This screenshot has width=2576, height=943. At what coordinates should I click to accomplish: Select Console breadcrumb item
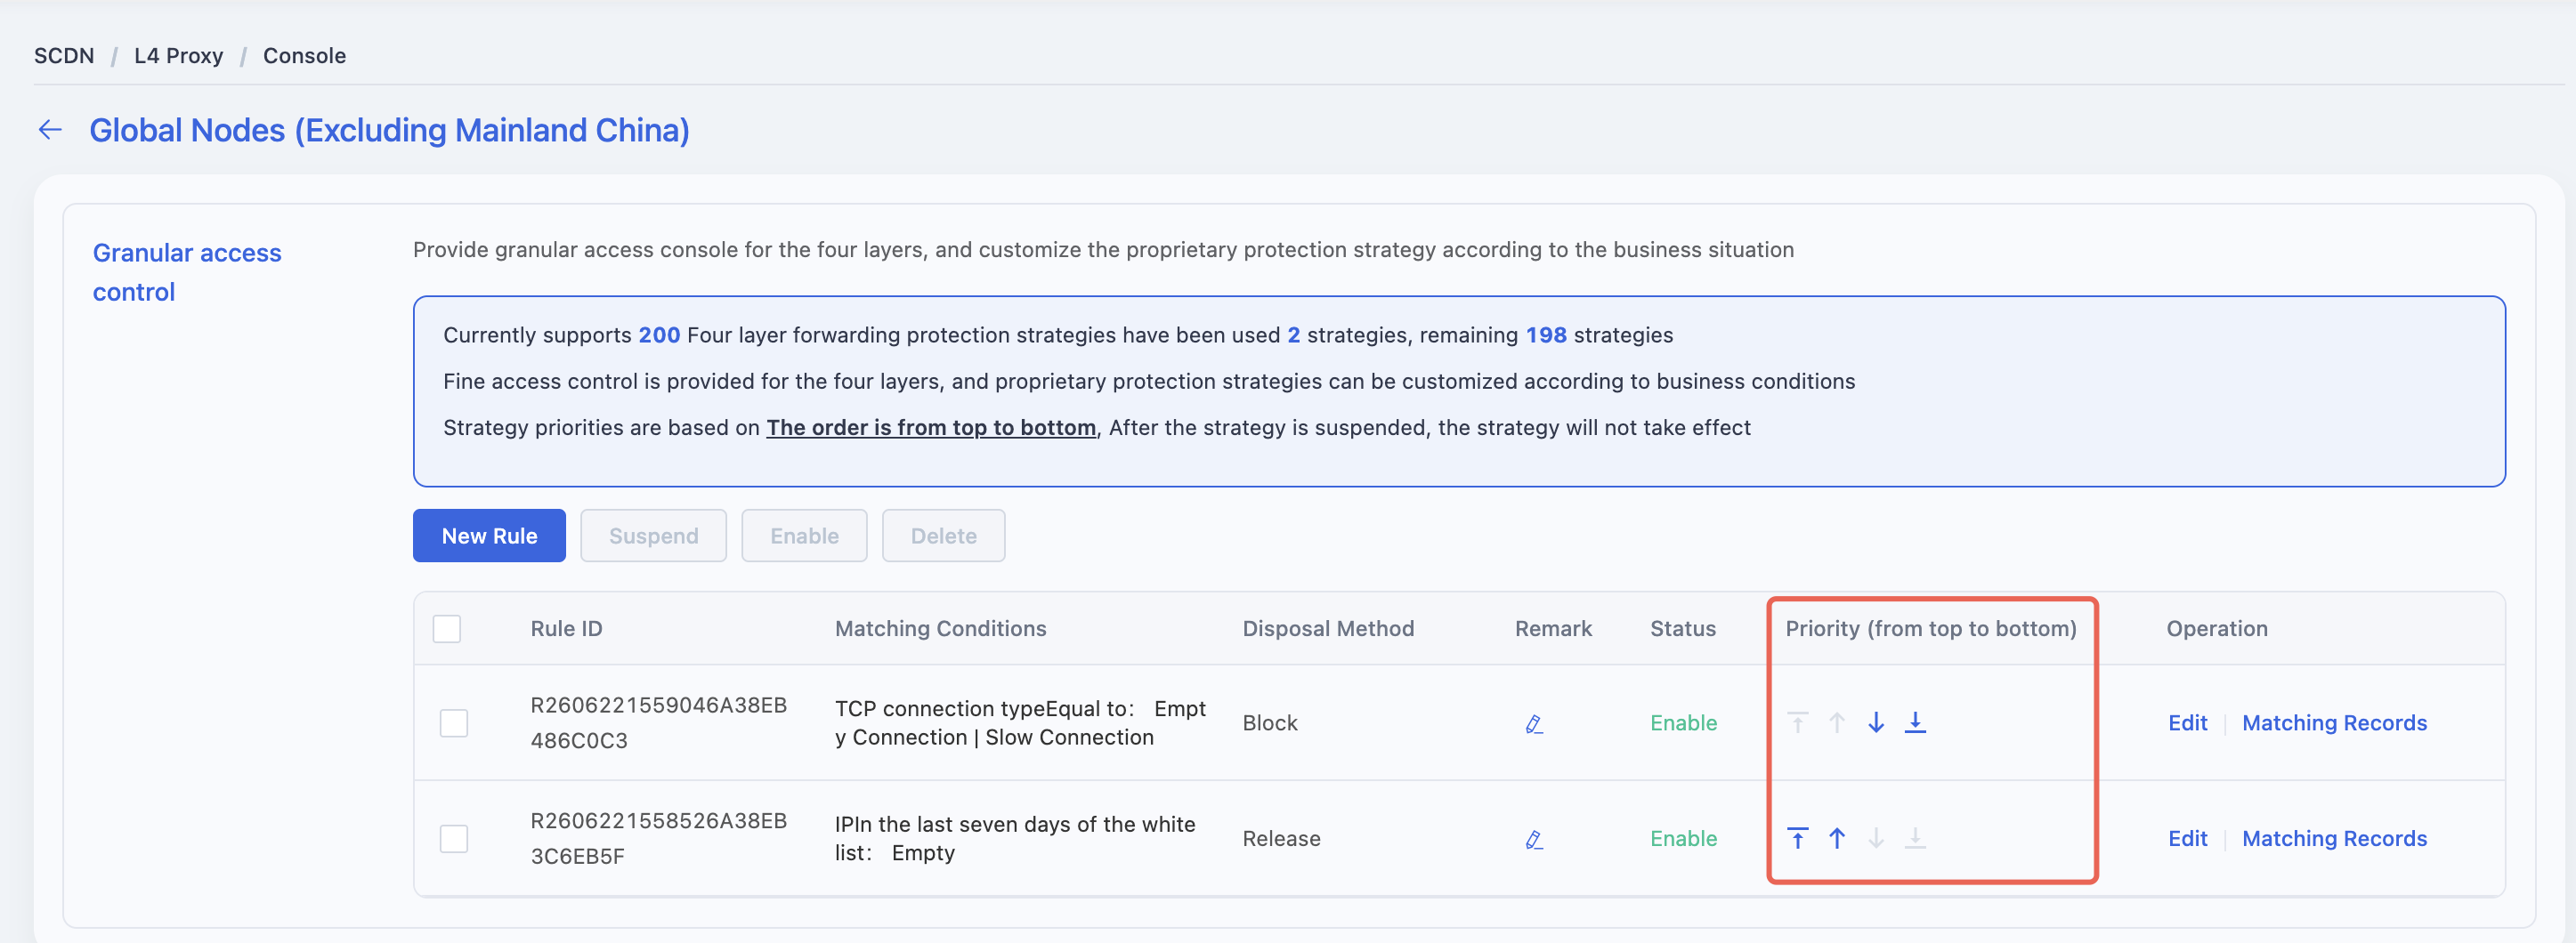pyautogui.click(x=304, y=56)
